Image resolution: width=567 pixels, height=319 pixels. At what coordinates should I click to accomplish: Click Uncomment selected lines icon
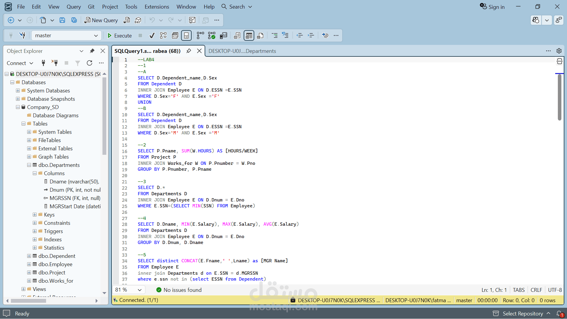point(285,35)
